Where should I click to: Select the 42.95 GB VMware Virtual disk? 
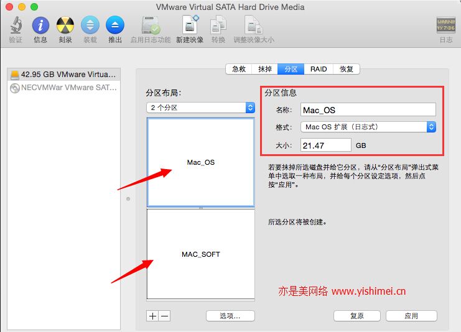(x=64, y=75)
